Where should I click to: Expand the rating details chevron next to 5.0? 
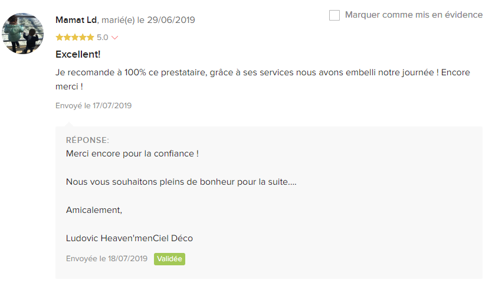(x=115, y=38)
